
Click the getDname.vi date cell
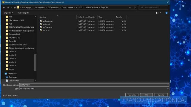pyautogui.click(x=86, y=21)
